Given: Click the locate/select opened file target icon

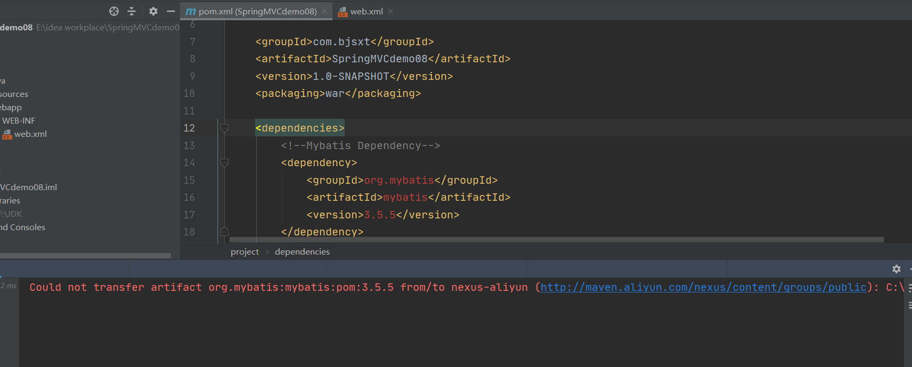Looking at the screenshot, I should coord(113,11).
